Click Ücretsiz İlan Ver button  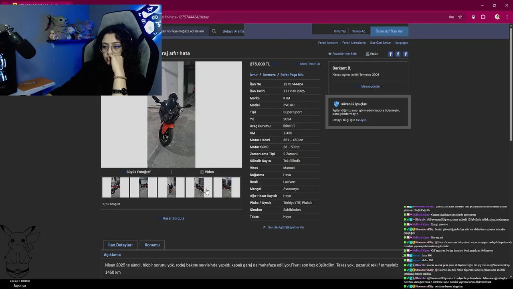(389, 31)
